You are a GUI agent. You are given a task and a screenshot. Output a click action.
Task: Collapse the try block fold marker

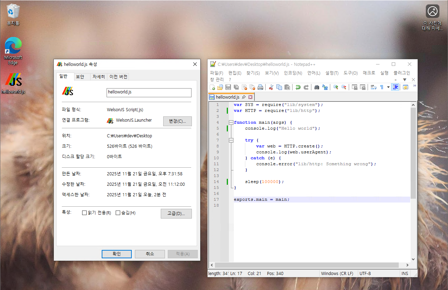pos(231,140)
